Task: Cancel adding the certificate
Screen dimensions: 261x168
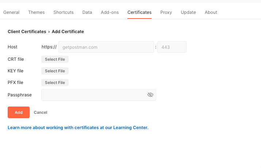Action: point(41,112)
